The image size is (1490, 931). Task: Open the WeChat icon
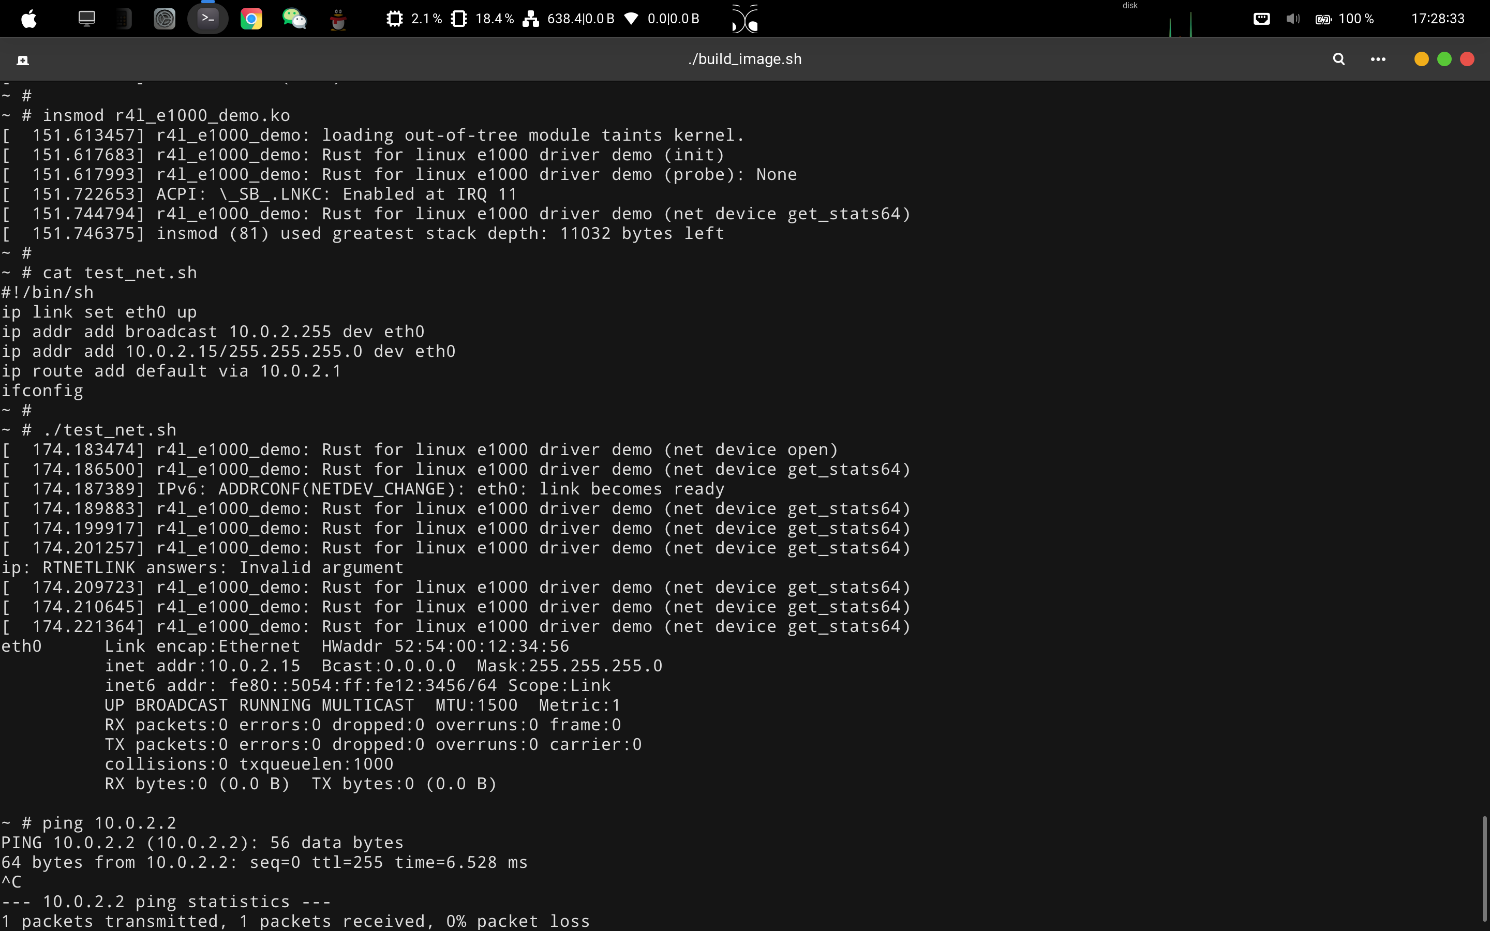[x=294, y=19]
